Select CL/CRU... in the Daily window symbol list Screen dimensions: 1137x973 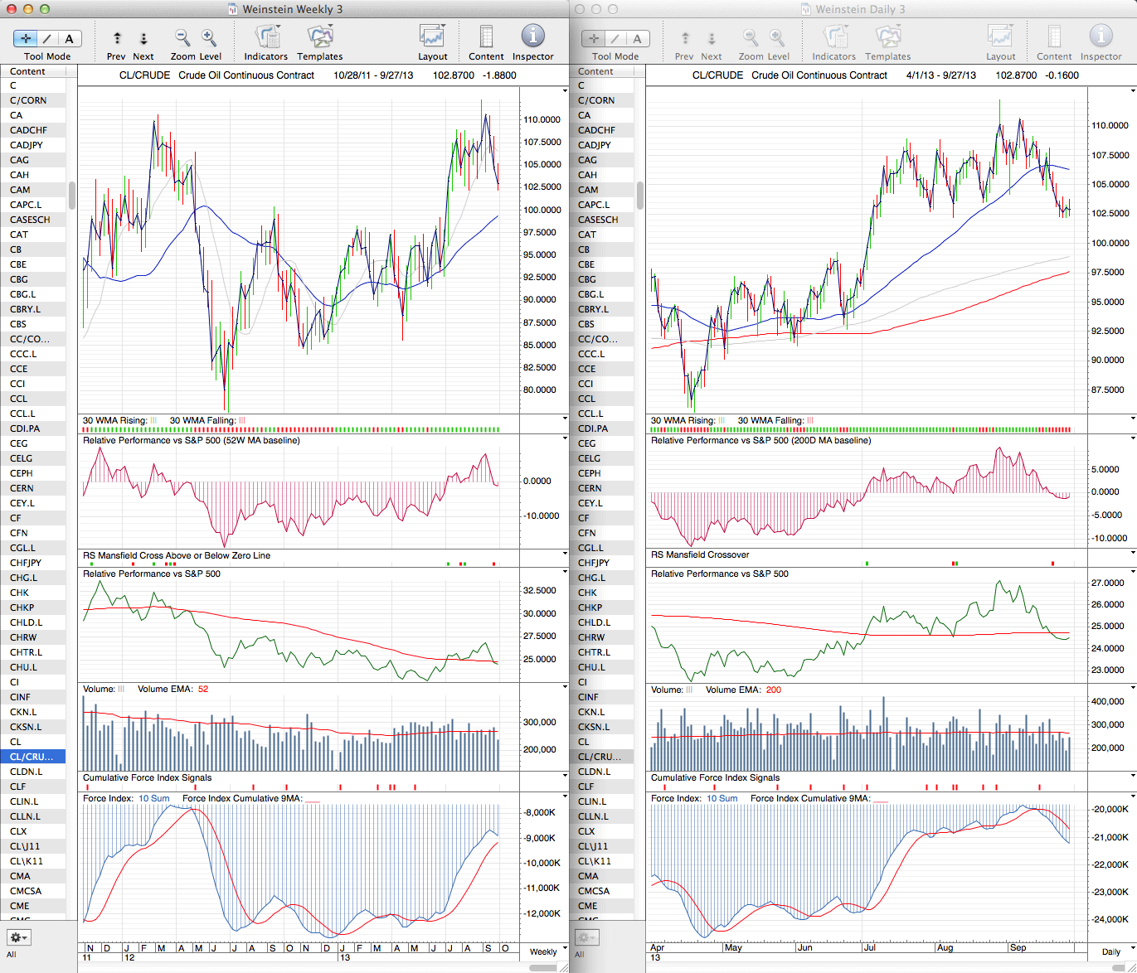599,757
